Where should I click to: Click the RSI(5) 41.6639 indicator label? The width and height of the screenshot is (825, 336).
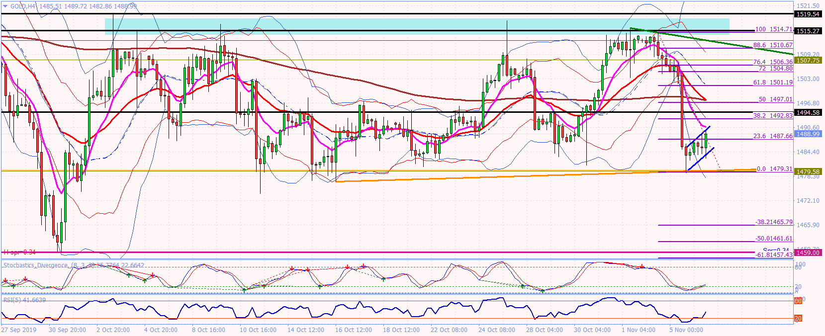[24, 300]
